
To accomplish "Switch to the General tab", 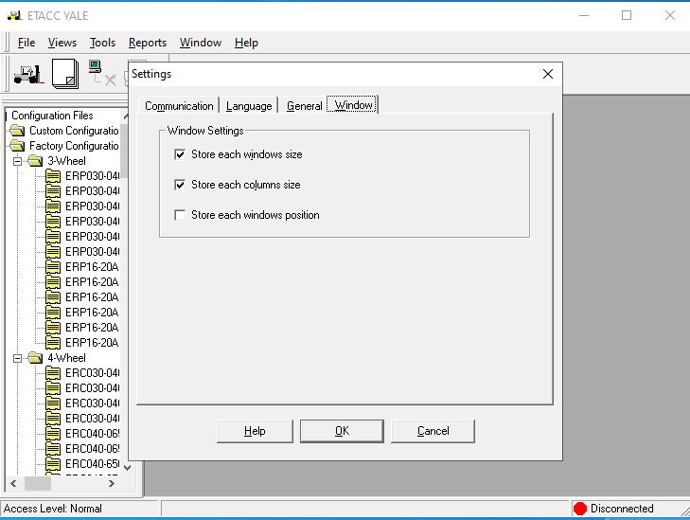I will click(304, 106).
